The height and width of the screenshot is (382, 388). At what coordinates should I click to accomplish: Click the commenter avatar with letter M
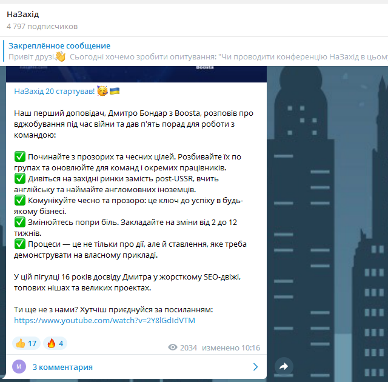[x=19, y=367]
